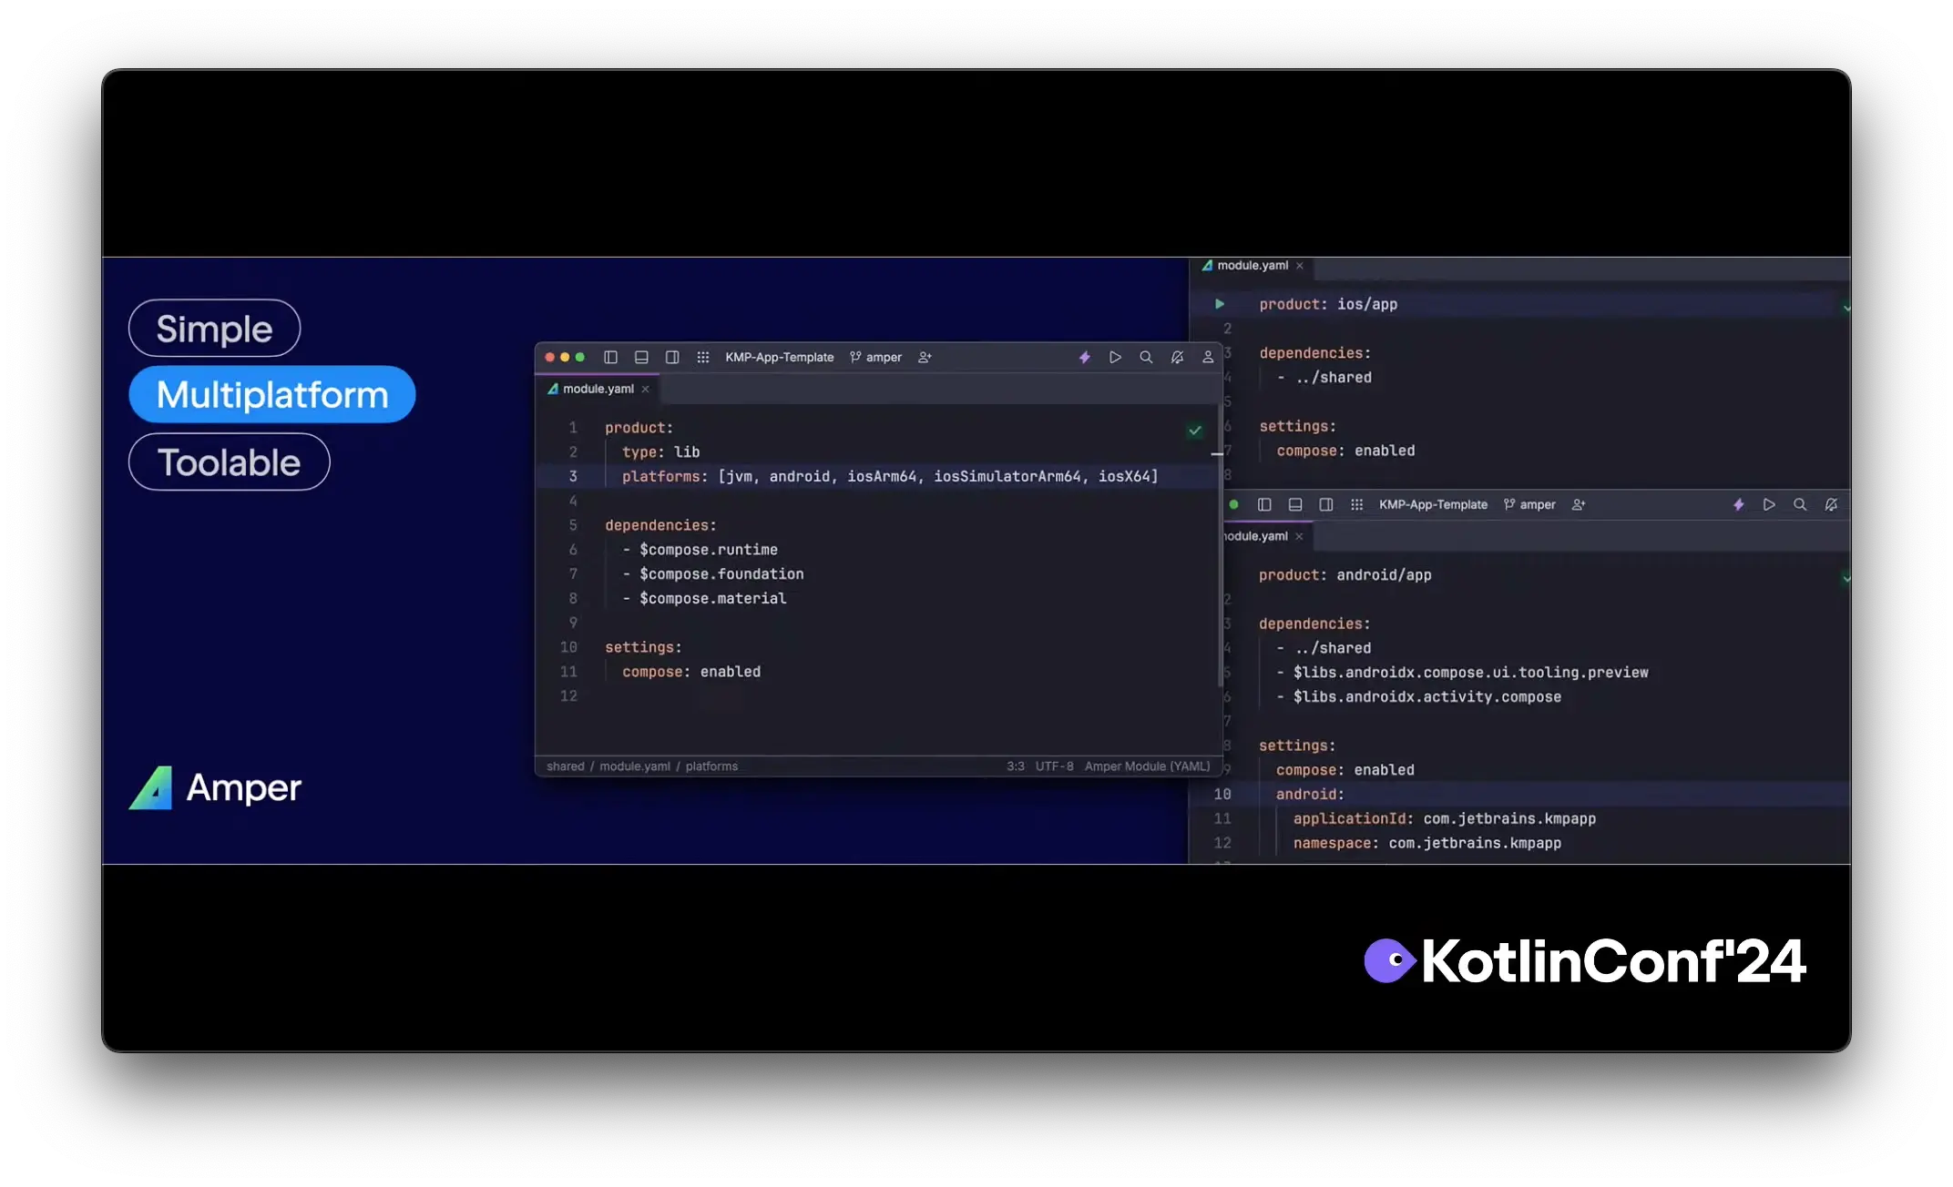Click the Run triangle in android window toolbar
The height and width of the screenshot is (1187, 1953).
pyautogui.click(x=1769, y=505)
